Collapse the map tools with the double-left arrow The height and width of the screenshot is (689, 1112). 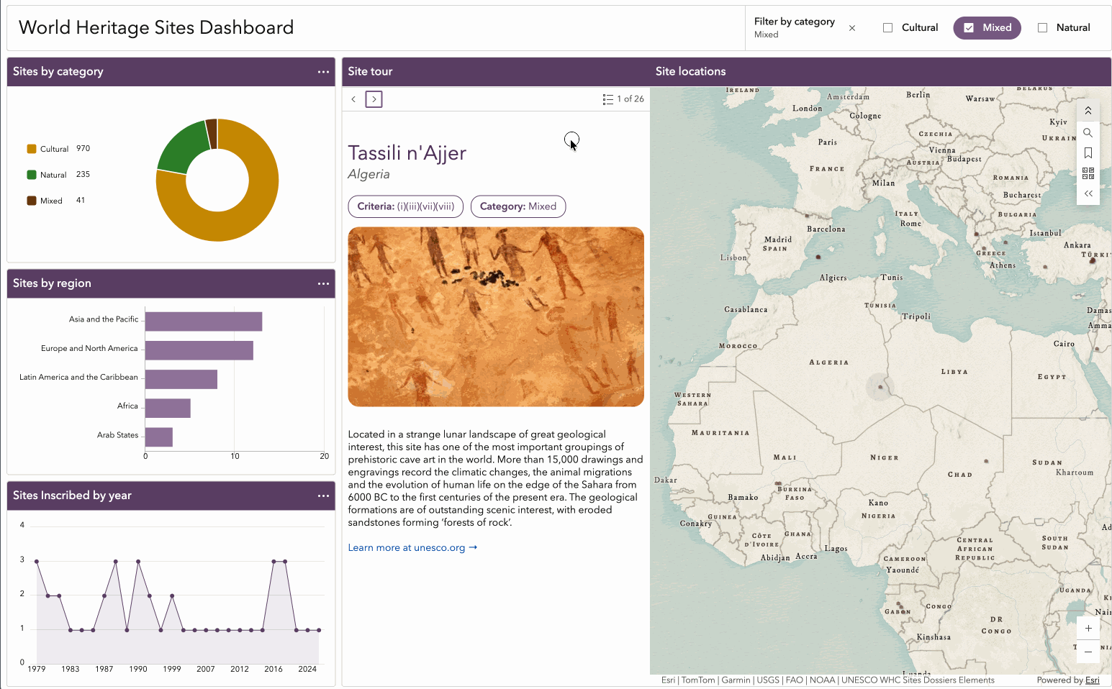1088,193
